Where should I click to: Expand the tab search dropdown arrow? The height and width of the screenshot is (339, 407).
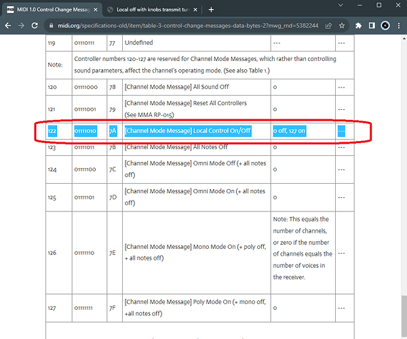[x=341, y=5]
